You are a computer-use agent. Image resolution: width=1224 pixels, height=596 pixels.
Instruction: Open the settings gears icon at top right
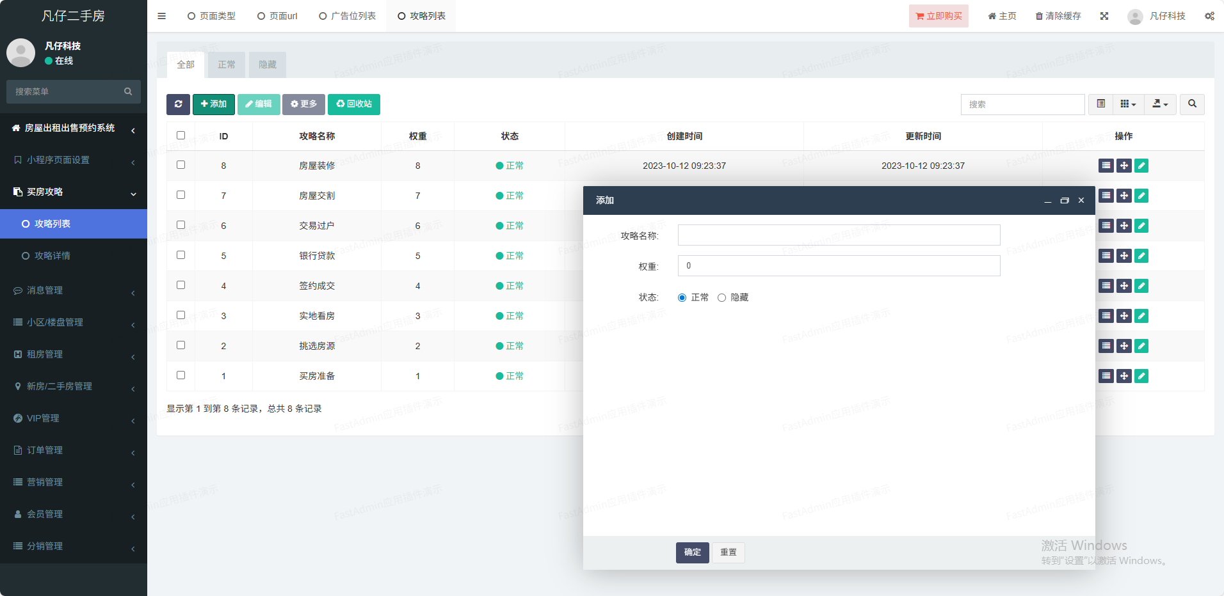click(1209, 16)
